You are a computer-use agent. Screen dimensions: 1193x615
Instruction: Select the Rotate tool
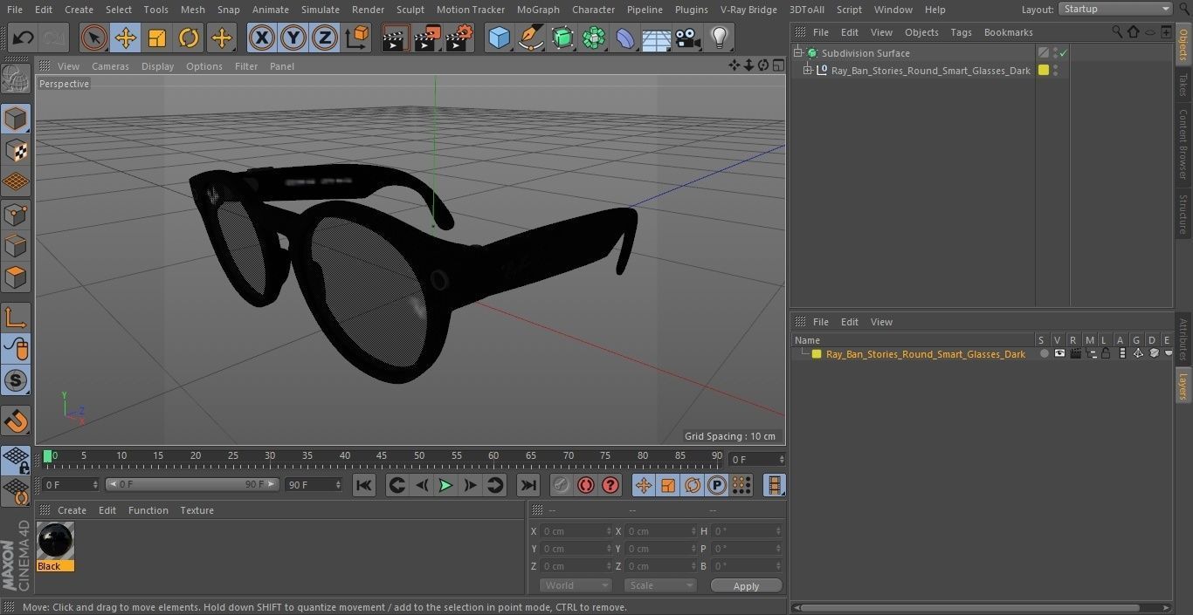[x=189, y=38]
